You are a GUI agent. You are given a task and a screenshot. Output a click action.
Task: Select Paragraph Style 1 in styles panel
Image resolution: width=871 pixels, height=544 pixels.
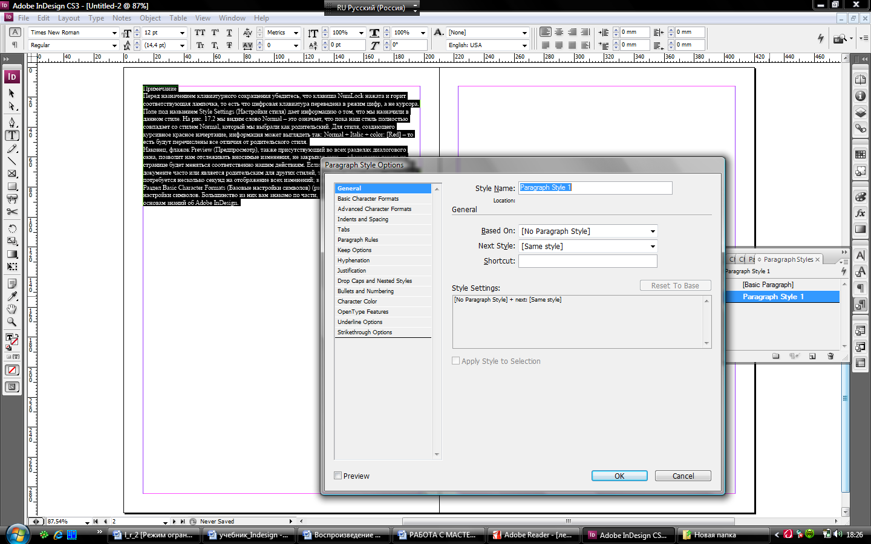[781, 297]
